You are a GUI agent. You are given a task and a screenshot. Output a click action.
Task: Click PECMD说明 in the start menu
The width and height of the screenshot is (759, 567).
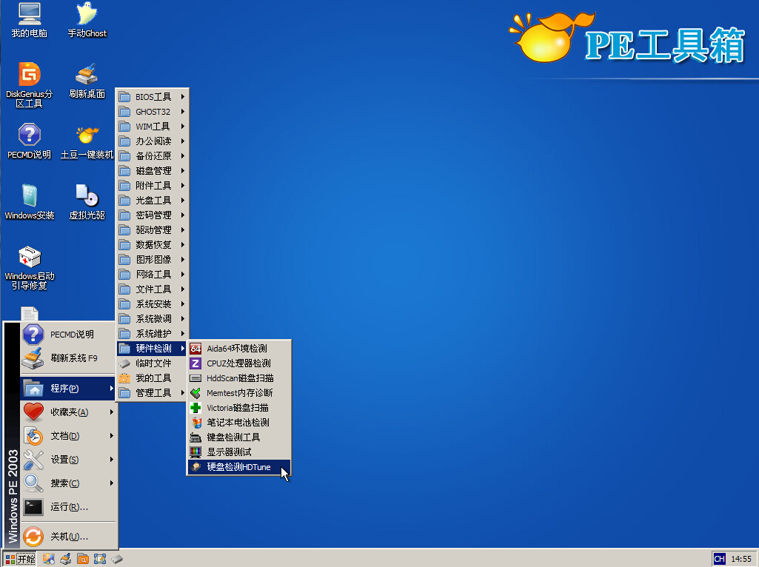68,335
